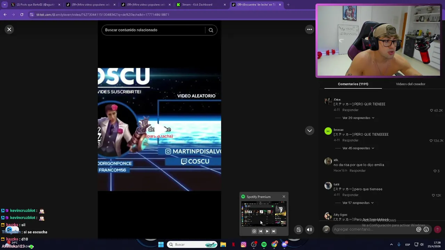Open idk's profile avatar
The image size is (445, 250).
point(328,161)
